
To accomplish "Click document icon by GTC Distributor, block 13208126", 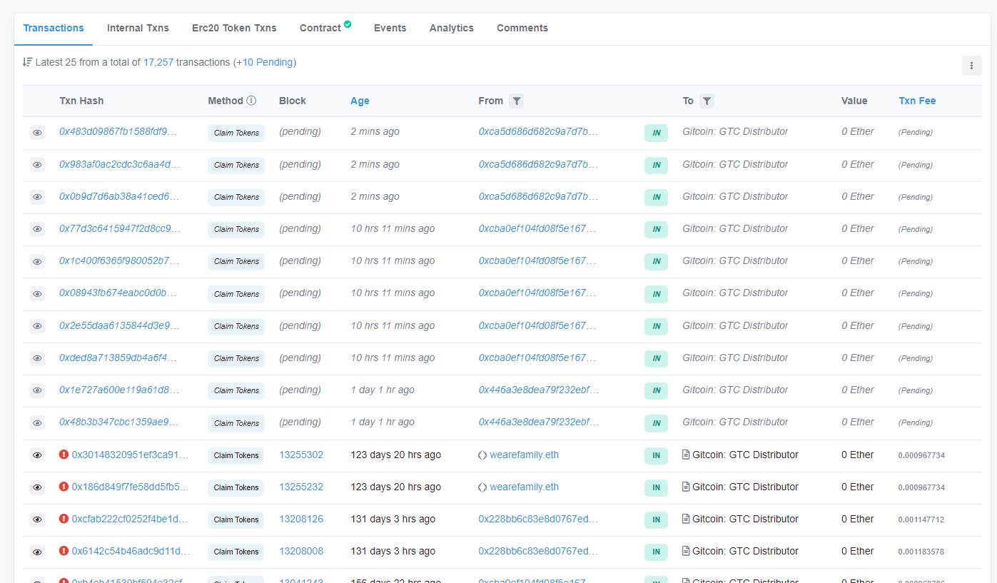I will [x=686, y=519].
